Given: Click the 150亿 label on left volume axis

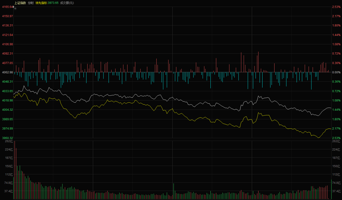Looking at the screenshot, I should [9, 166].
